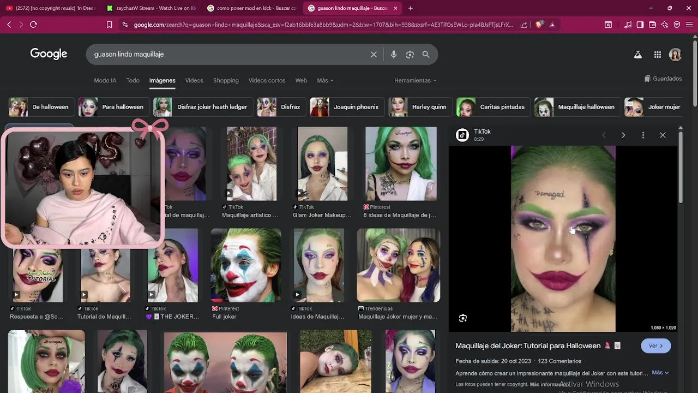
Task: Select the 'Caritas pintadas' filter chip
Action: (x=492, y=107)
